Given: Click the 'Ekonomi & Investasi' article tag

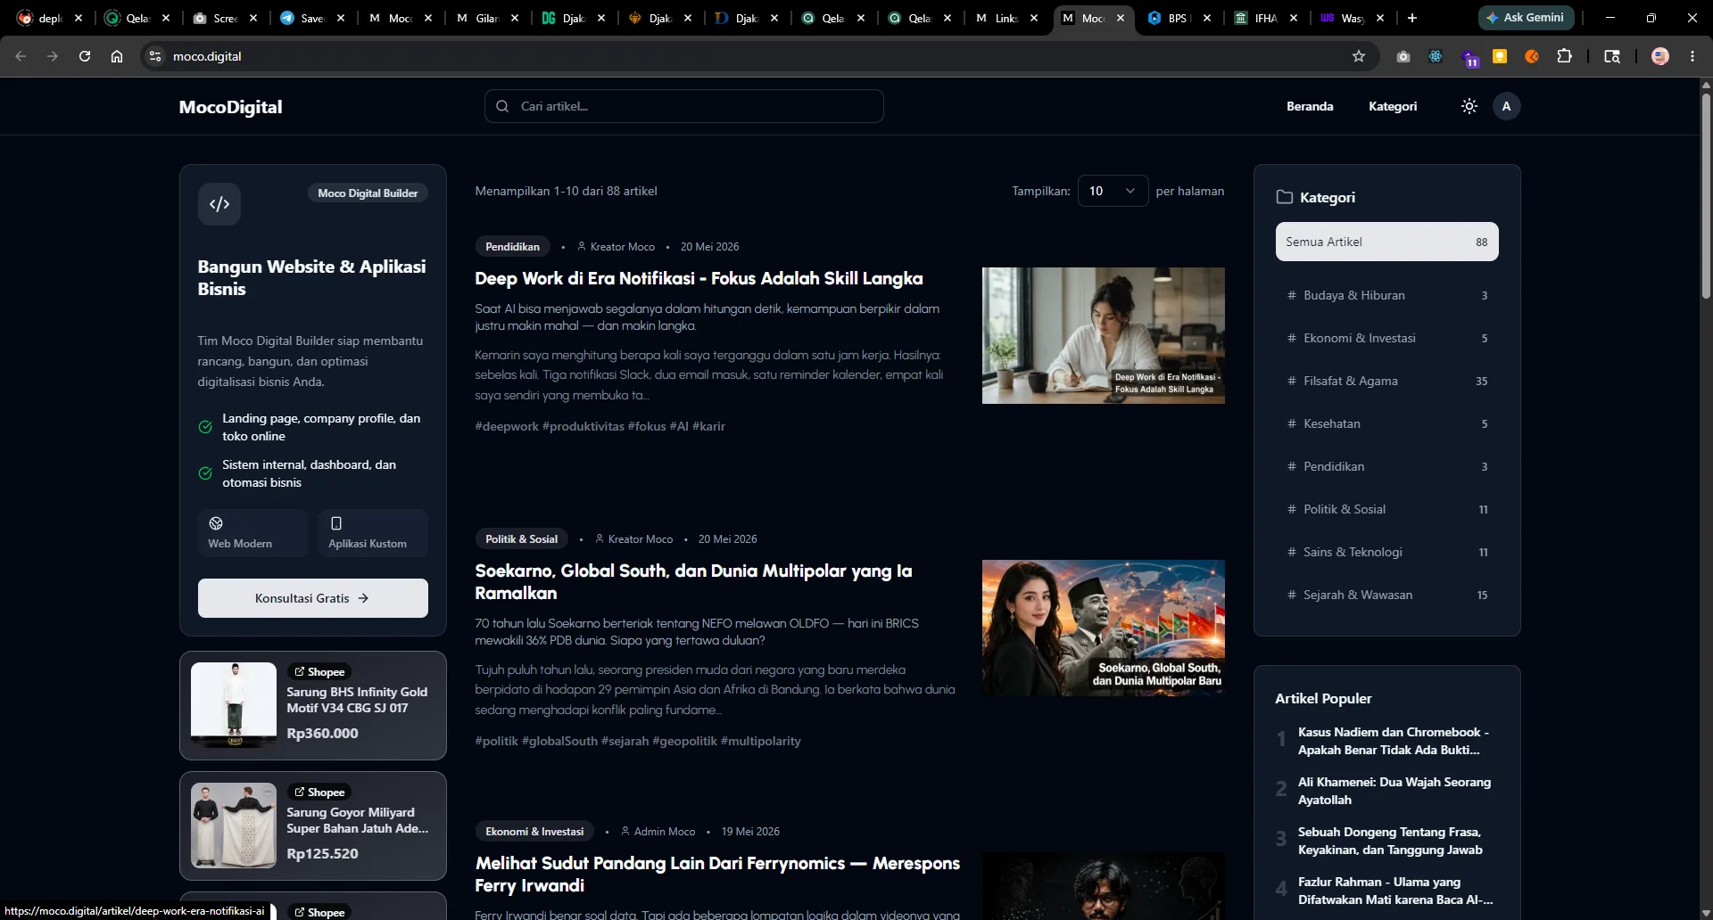Looking at the screenshot, I should point(534,831).
